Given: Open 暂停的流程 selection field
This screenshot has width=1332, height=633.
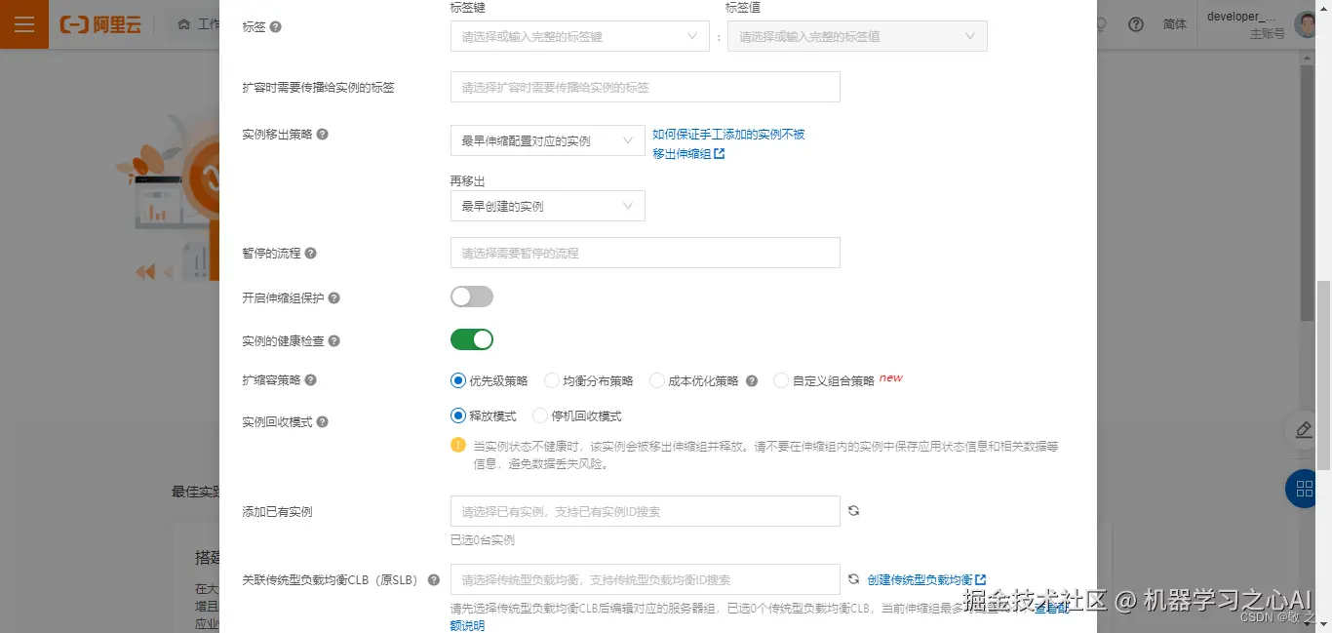Looking at the screenshot, I should pos(646,253).
